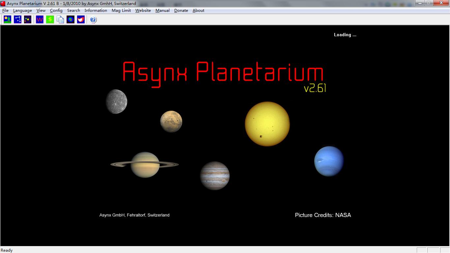Click the yellow v2.61 version label
This screenshot has width=450, height=253.
tap(315, 88)
